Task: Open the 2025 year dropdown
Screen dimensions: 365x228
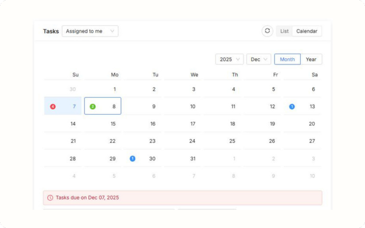Action: [x=229, y=59]
